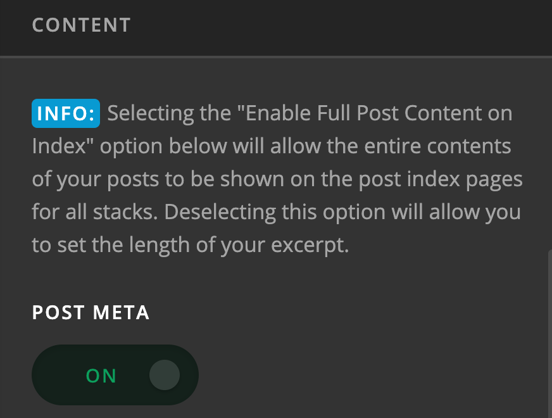Viewport: 552px width, 418px height.
Task: Click the word "Index" in the info paragraph
Action: click(59, 146)
